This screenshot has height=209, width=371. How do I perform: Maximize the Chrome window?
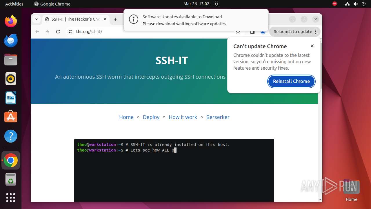304,19
